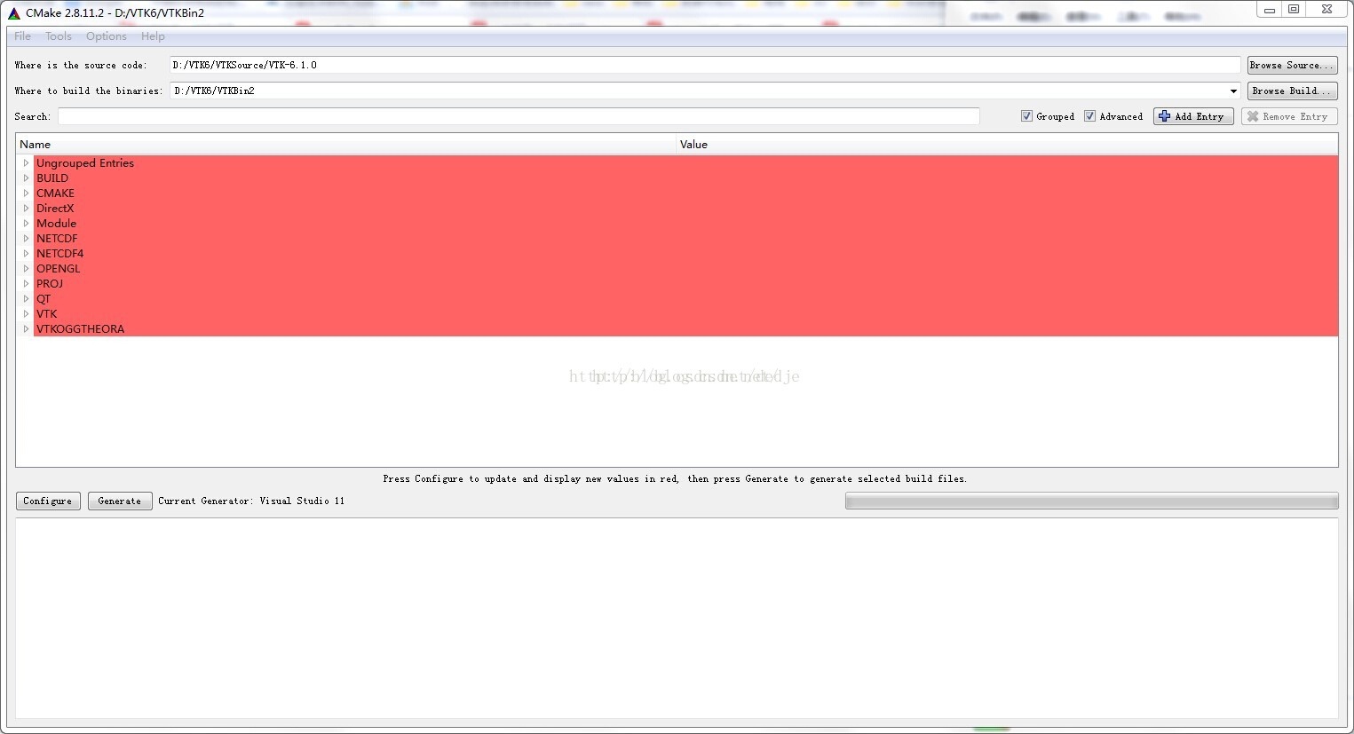This screenshot has height=734, width=1354.
Task: Select the BUILD row
Action: (685, 178)
